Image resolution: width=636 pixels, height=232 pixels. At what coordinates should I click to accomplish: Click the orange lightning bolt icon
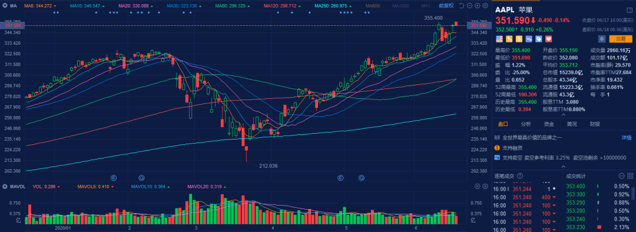click(509, 39)
